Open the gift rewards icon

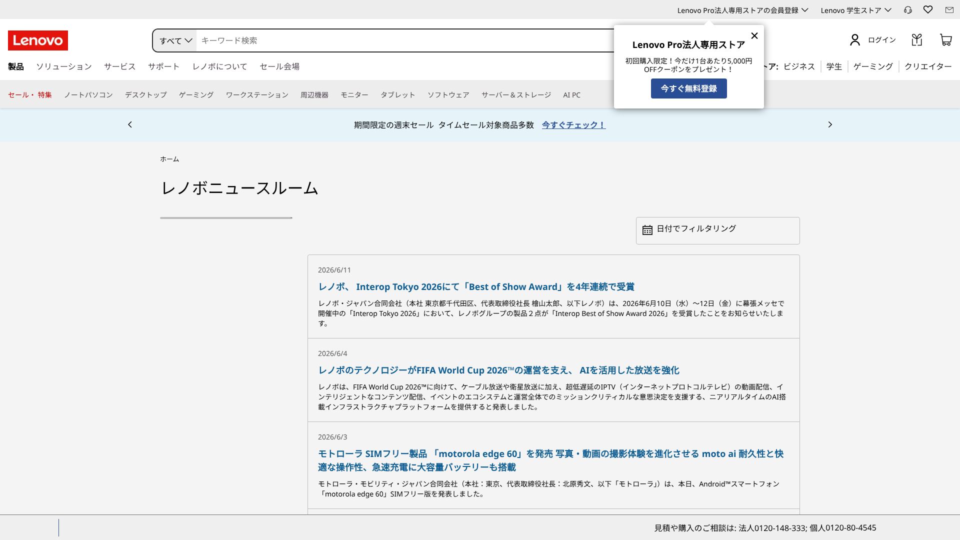click(916, 40)
